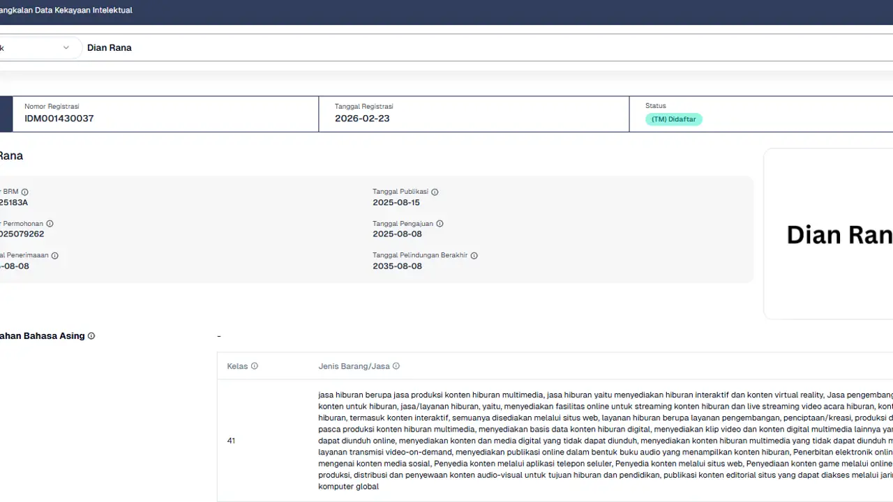Click the protection end date 2035-08-08

(x=397, y=266)
